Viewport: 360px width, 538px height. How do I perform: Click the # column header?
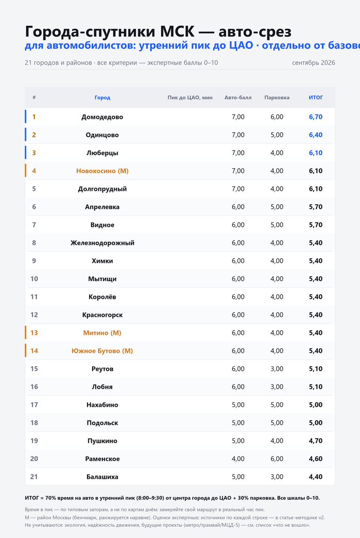point(34,97)
